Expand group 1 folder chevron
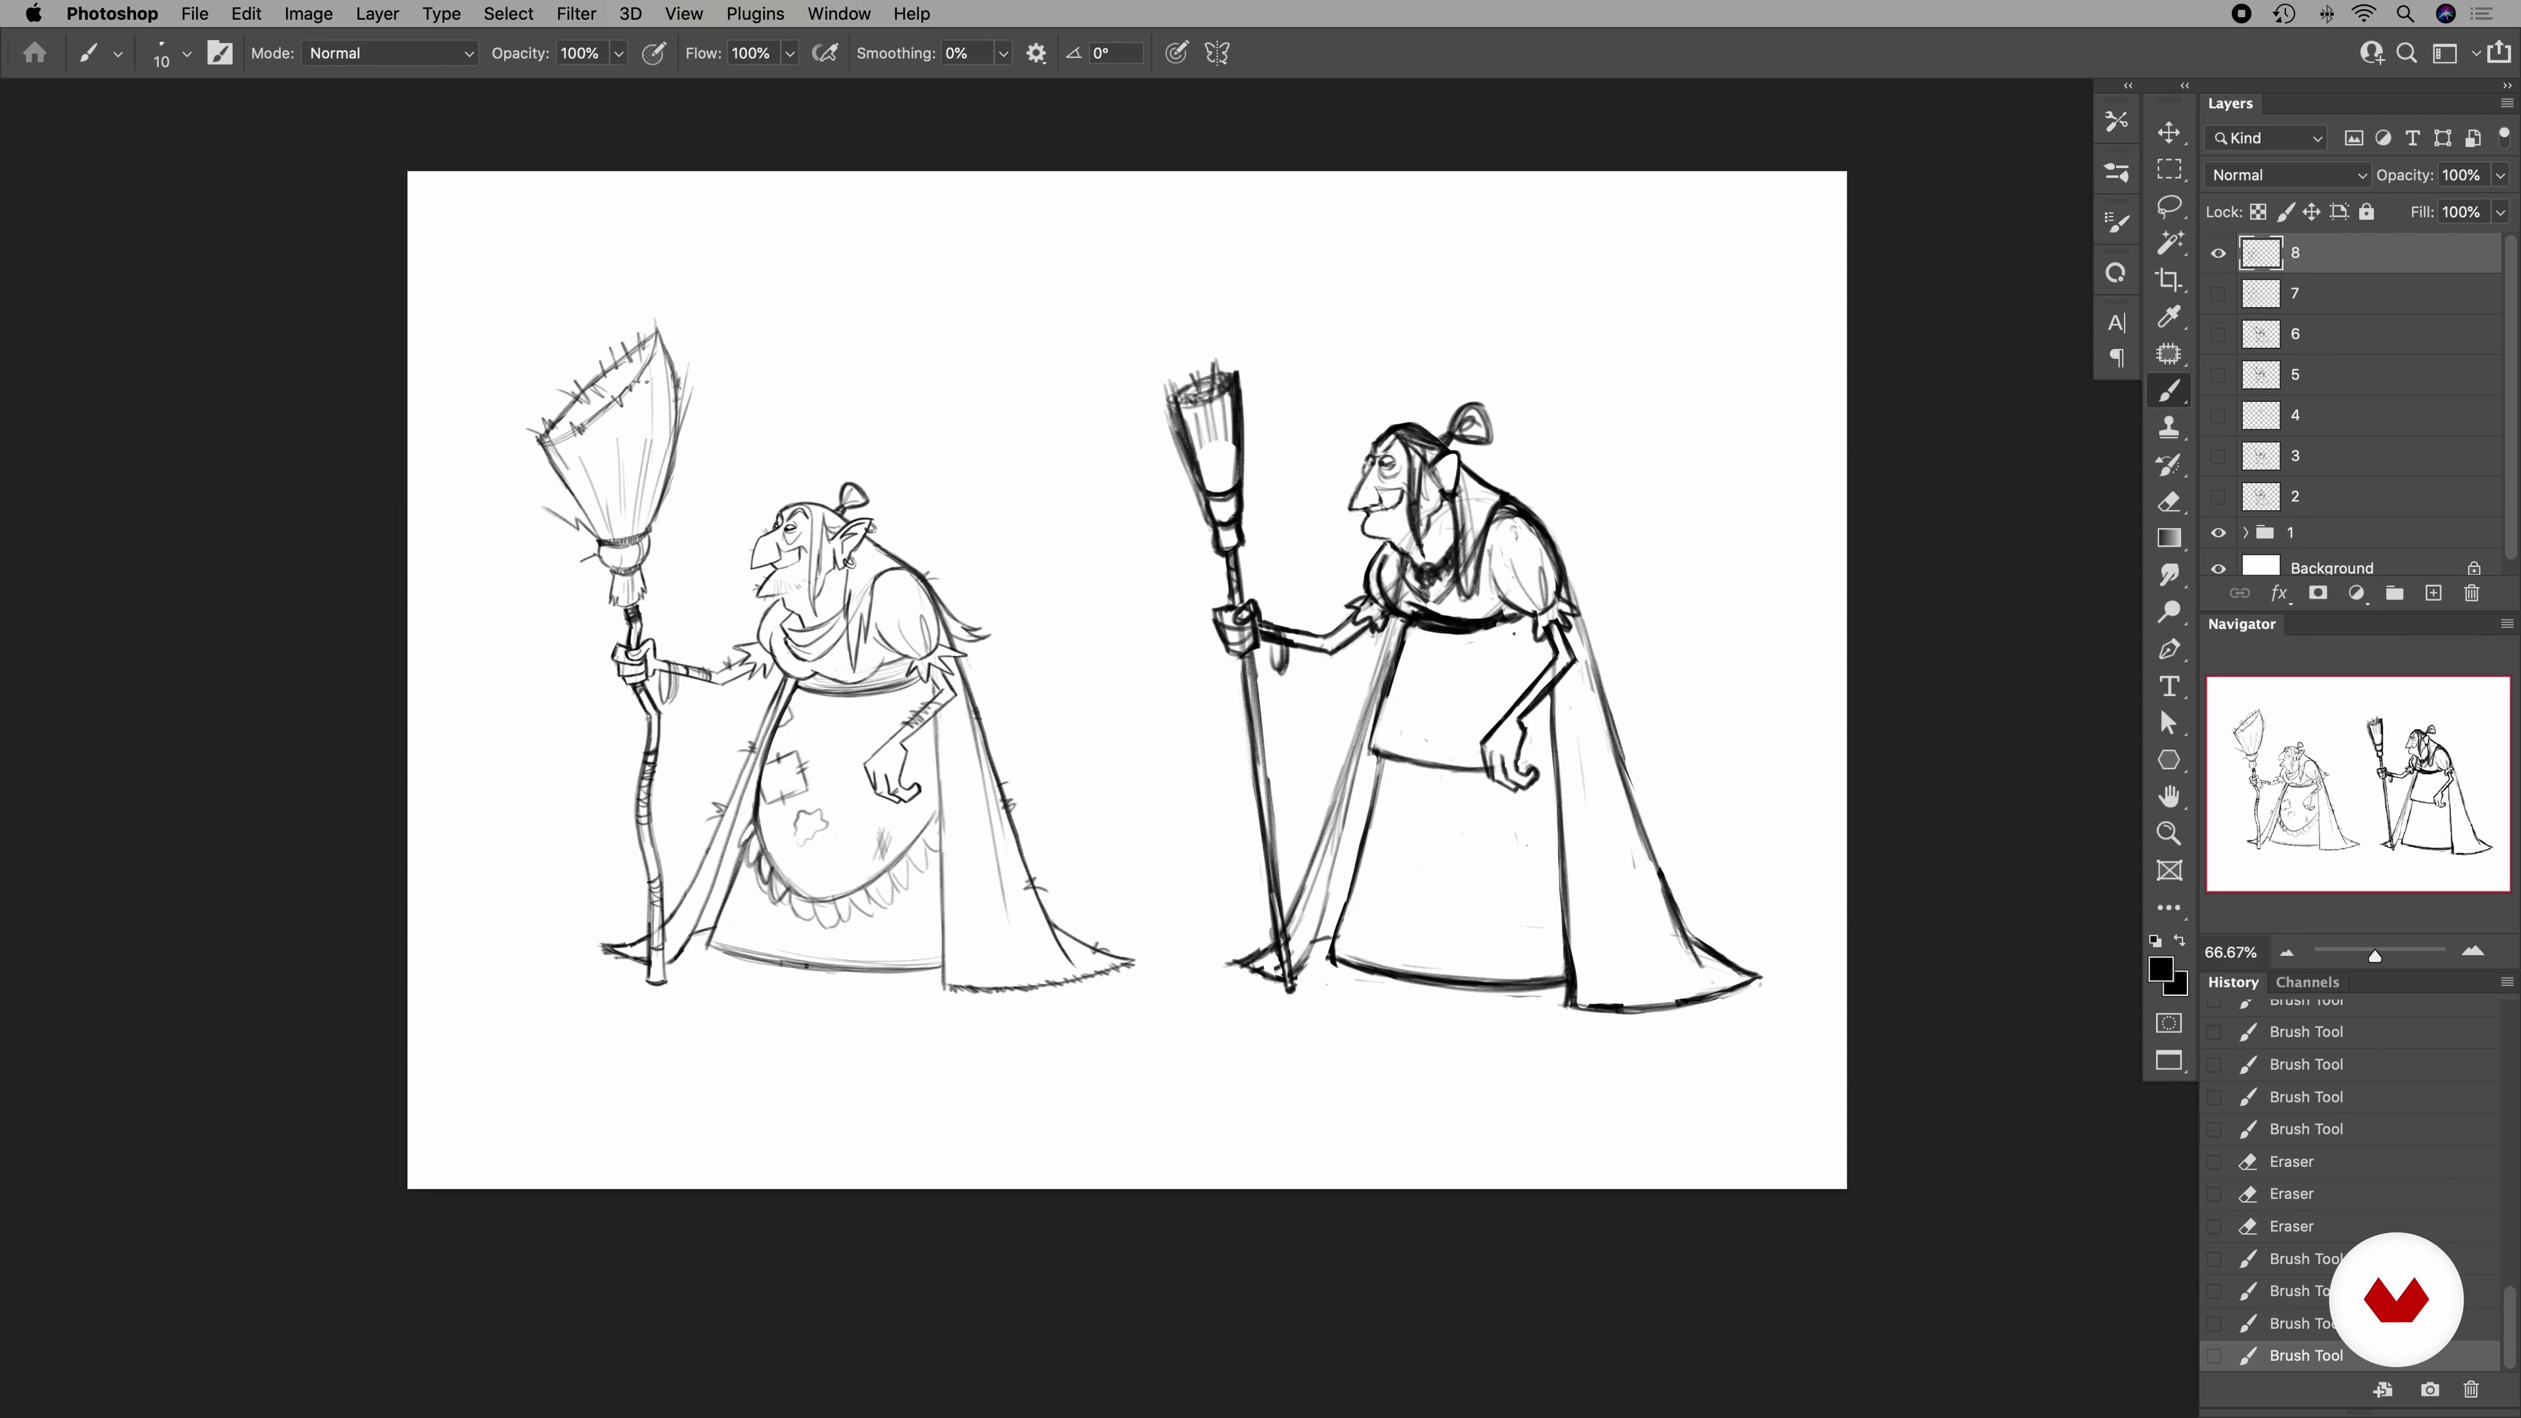 click(x=2245, y=533)
